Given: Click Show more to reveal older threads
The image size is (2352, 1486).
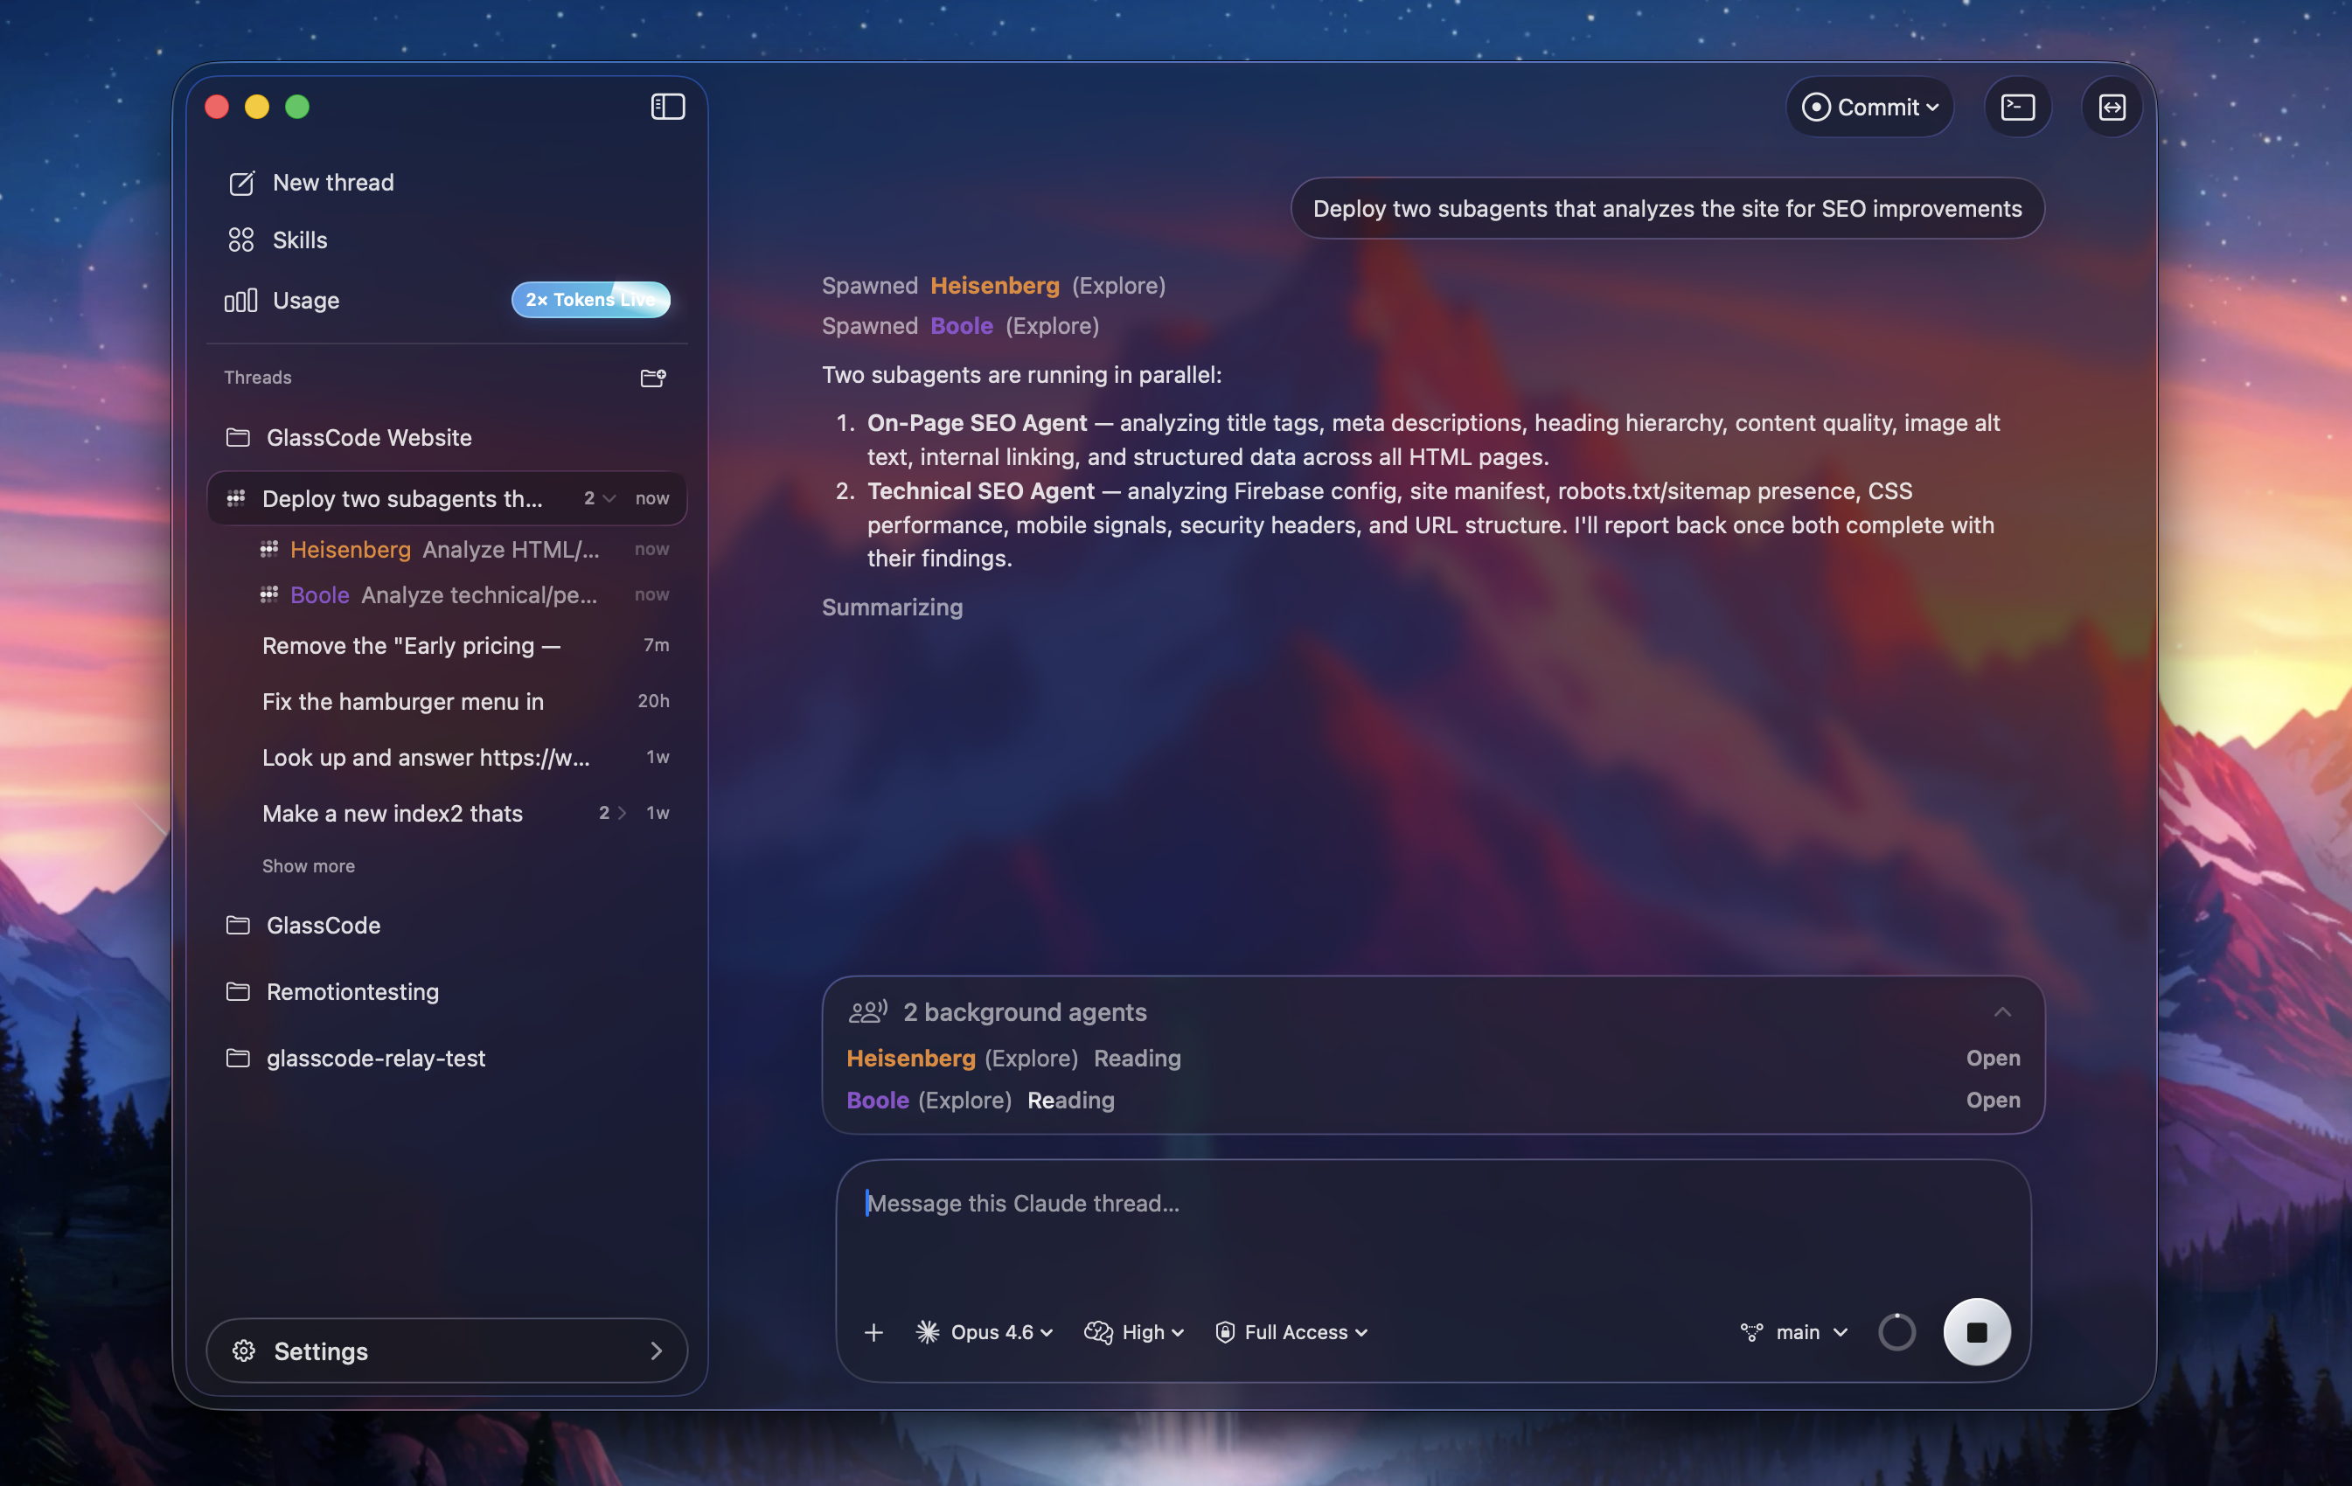Looking at the screenshot, I should point(309,866).
